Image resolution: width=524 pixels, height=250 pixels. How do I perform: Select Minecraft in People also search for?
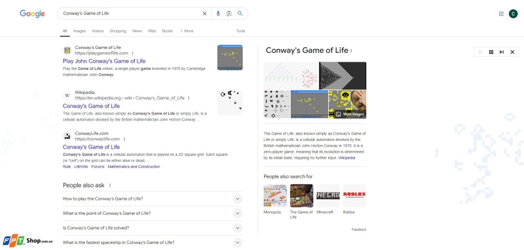pyautogui.click(x=328, y=199)
